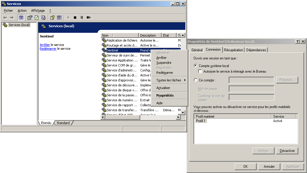Click the Description column header
This screenshot has height=173, width=307.
click(150, 35)
